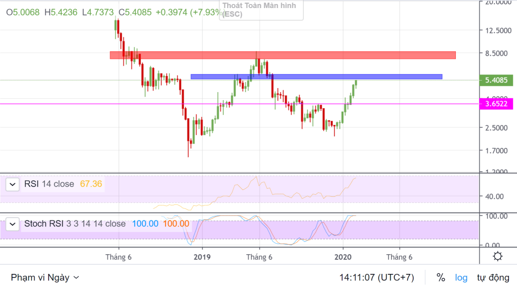Click the 2019 label on time axis
Image resolution: width=517 pixels, height=290 pixels.
pyautogui.click(x=202, y=257)
